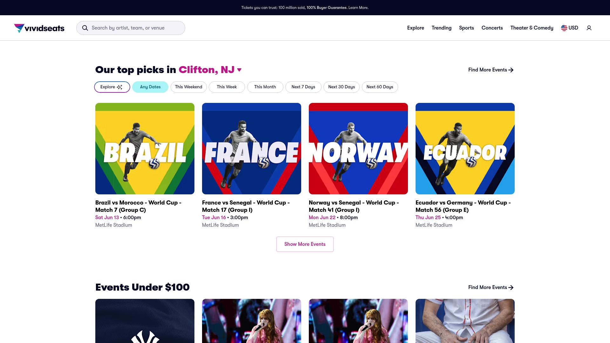
Task: Click arrow beside Events Under $100 Find More
Action: tap(511, 287)
